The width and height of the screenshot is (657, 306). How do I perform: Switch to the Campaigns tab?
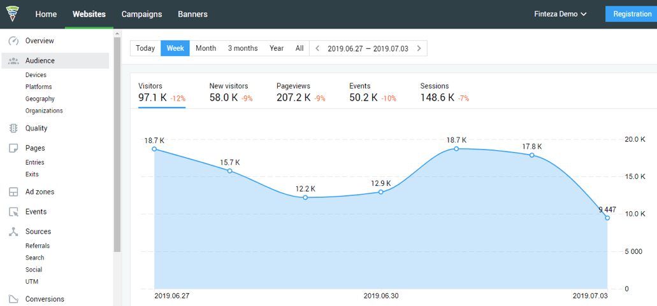click(141, 14)
